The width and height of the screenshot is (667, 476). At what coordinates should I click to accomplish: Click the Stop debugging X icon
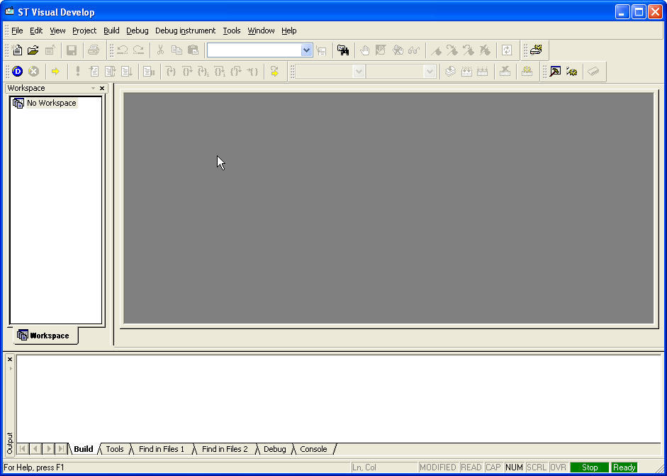(33, 72)
